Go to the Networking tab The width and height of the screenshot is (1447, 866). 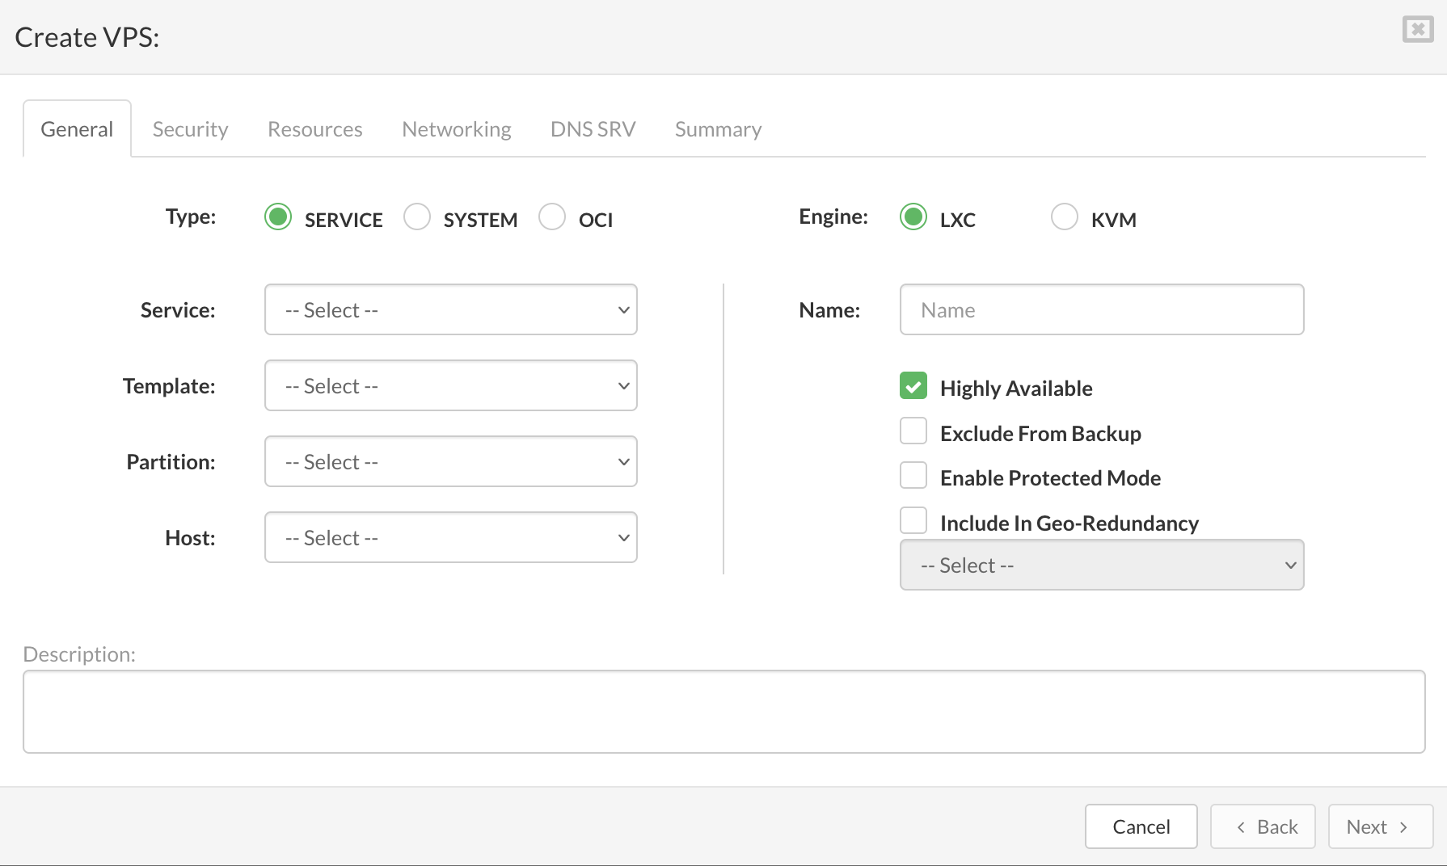click(457, 129)
